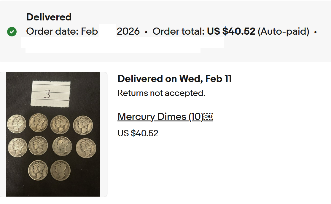Image resolution: width=331 pixels, height=204 pixels.
Task: Click the second dime in the photo's top row
Action: (38, 123)
